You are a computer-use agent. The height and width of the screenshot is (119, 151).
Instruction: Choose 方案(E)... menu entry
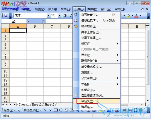[x=97, y=72]
